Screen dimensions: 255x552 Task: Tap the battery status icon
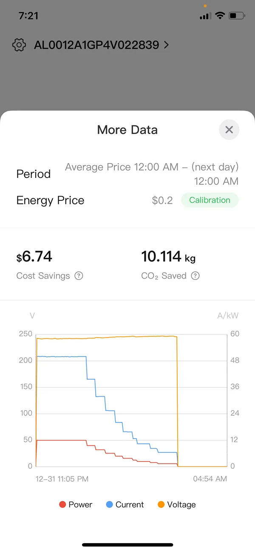click(x=237, y=15)
